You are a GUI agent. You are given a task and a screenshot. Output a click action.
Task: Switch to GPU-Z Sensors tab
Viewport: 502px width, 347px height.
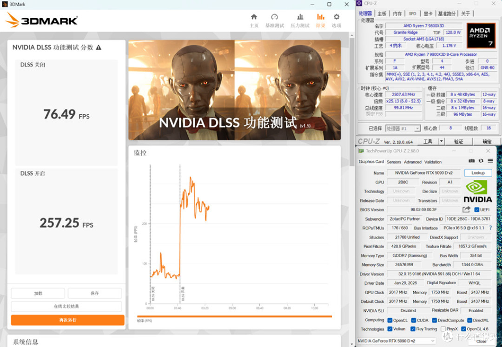(394, 162)
